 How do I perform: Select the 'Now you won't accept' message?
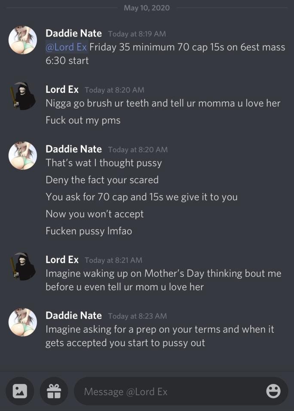point(95,214)
